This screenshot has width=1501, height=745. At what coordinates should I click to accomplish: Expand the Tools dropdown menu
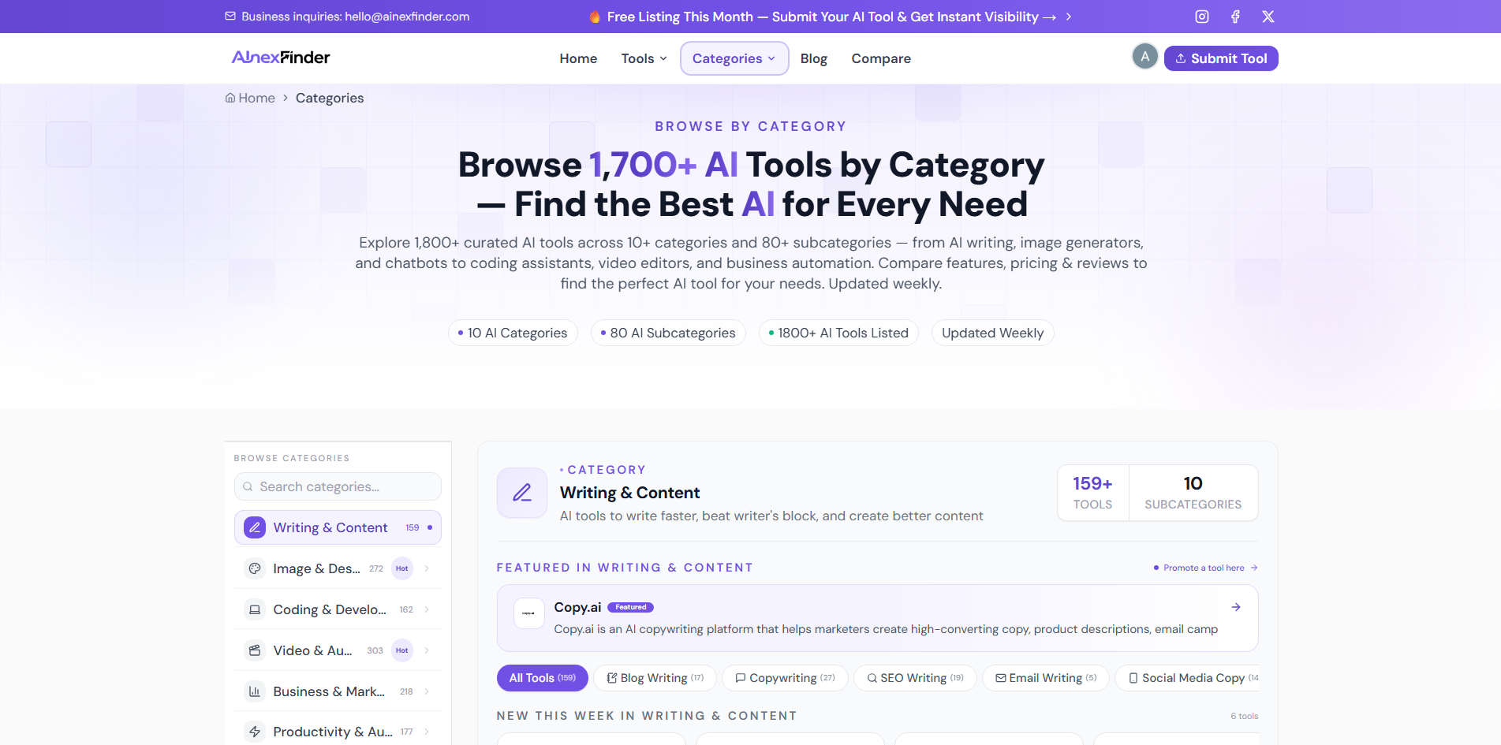point(644,58)
